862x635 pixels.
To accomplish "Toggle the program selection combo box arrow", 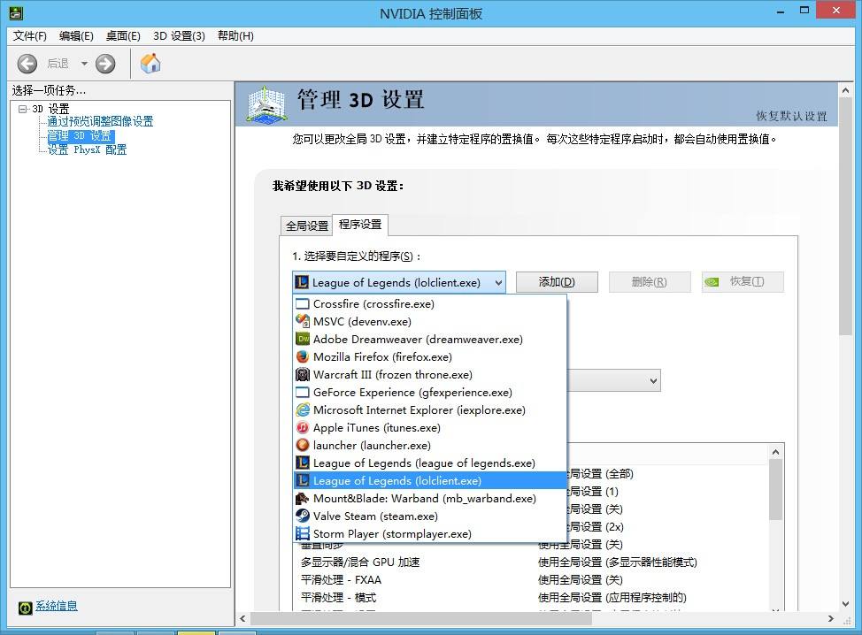I will (498, 283).
